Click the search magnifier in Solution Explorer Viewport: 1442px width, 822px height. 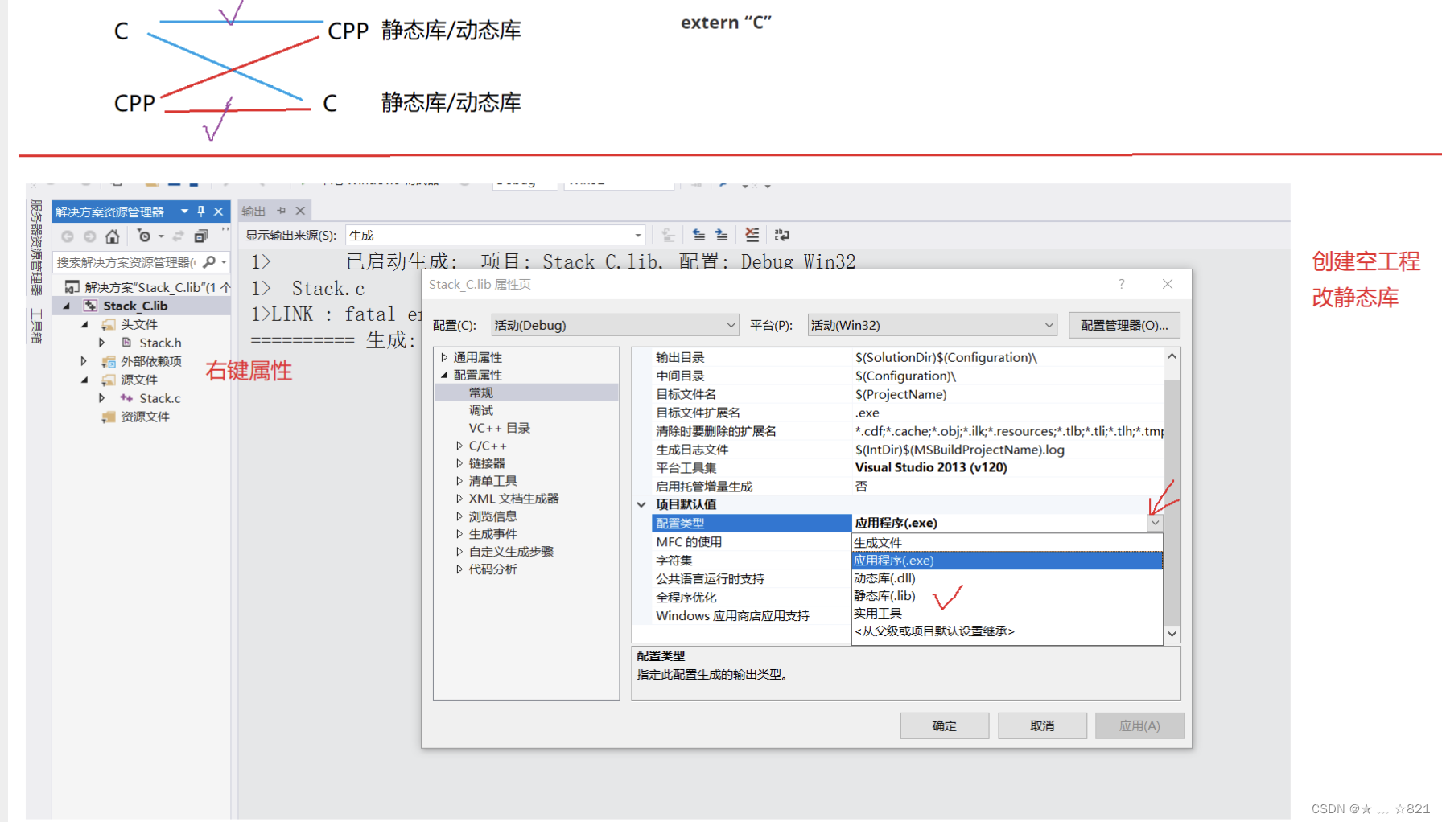[x=209, y=262]
